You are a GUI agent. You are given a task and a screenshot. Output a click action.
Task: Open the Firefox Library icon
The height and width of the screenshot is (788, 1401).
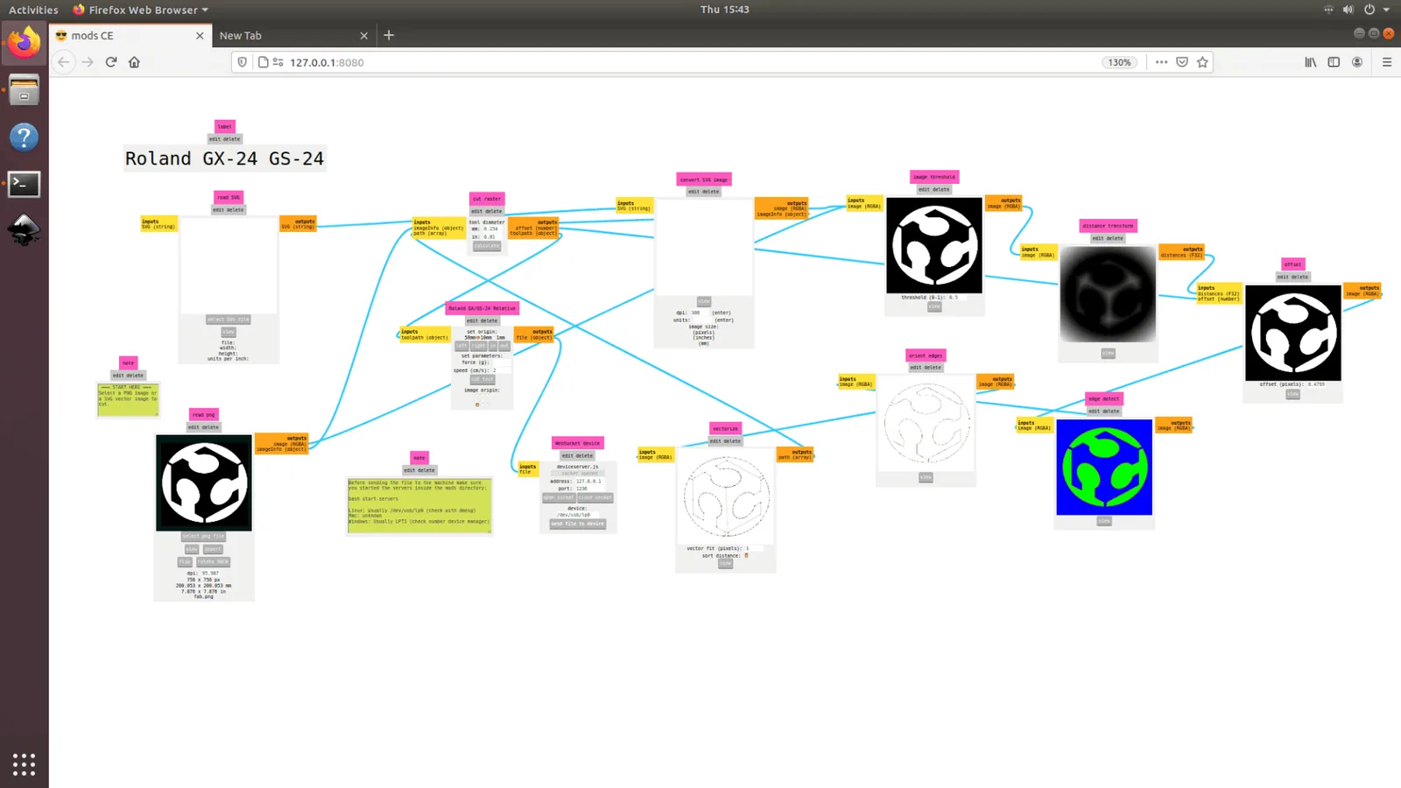click(x=1311, y=62)
